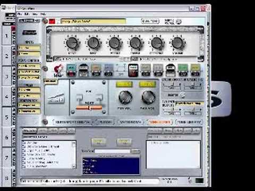Turn the Drive knob on the amp
This screenshot has height=191, width=255.
click(x=72, y=43)
